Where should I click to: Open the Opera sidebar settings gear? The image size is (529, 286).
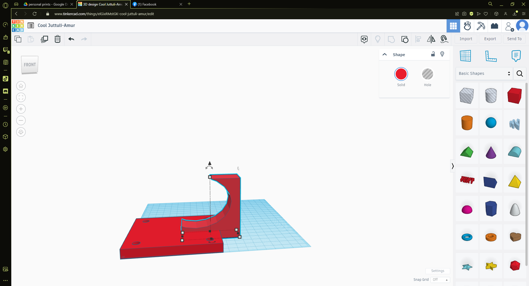[x=6, y=149]
